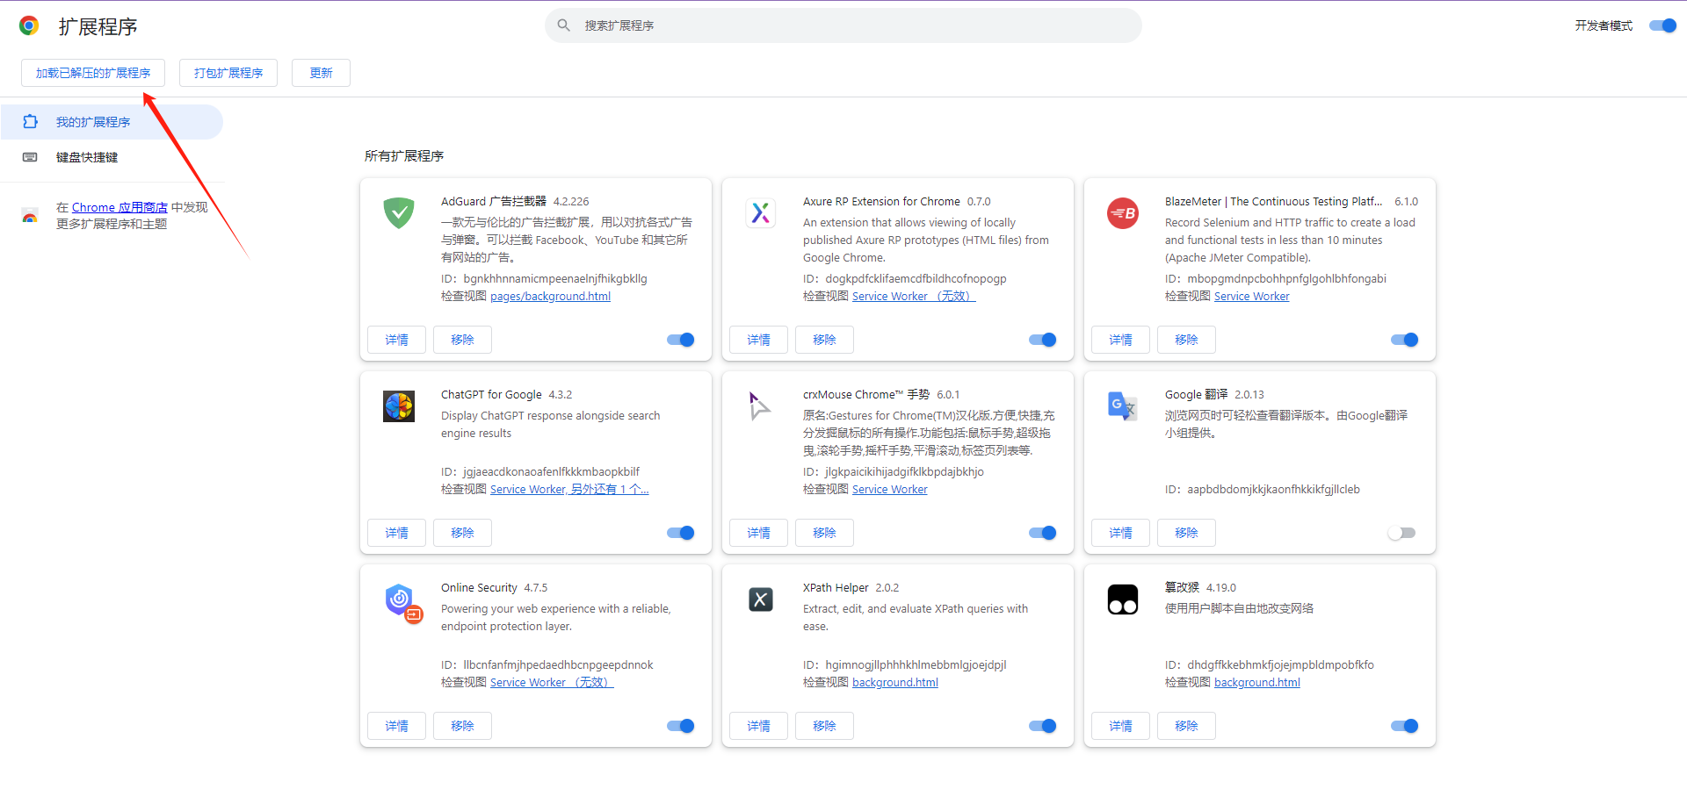Open Chrome 应用商店 link
Image resolution: width=1687 pixels, height=811 pixels.
[x=119, y=207]
